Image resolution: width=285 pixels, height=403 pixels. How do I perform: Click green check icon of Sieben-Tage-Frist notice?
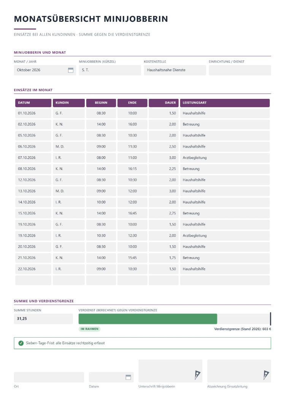coord(21,343)
